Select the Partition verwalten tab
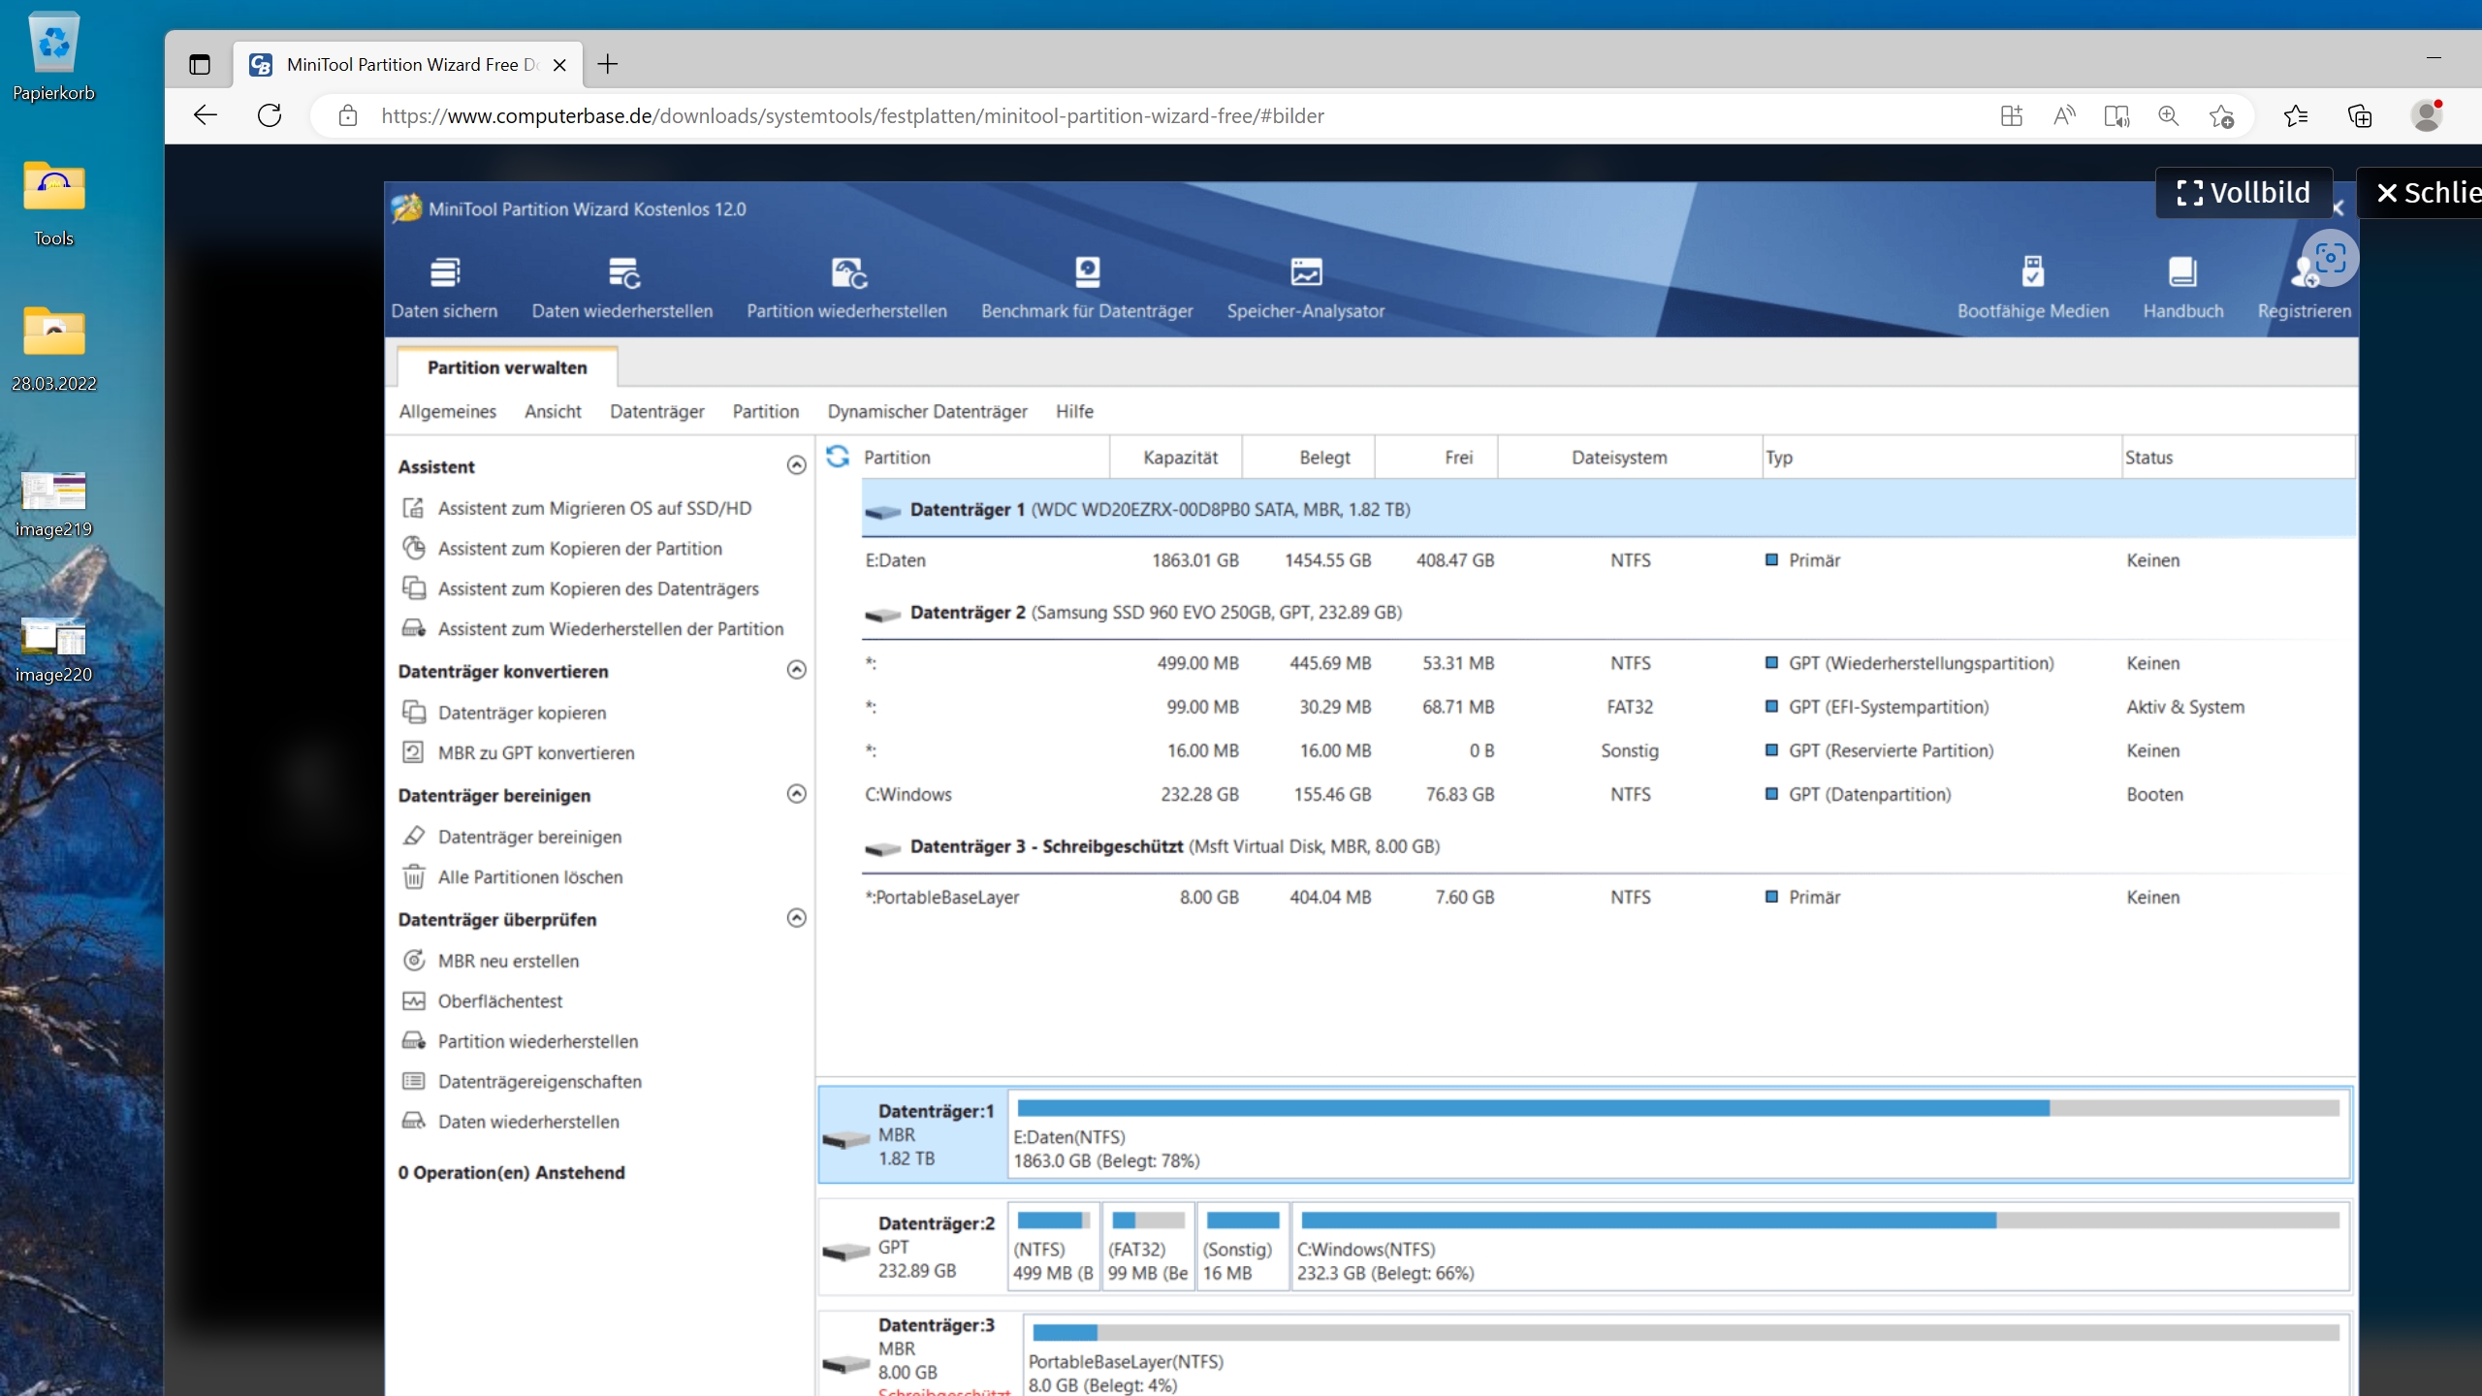This screenshot has width=2482, height=1396. tap(507, 367)
